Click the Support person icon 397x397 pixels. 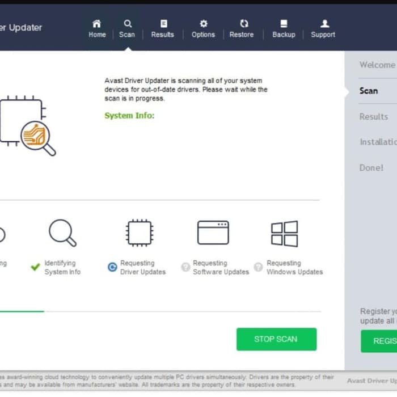pos(324,24)
